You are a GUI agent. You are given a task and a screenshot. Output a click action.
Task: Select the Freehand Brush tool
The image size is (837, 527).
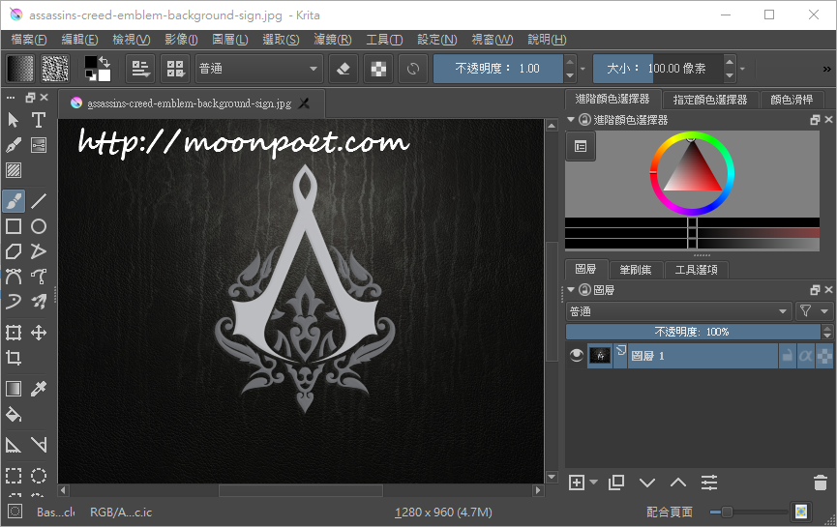[x=14, y=201]
